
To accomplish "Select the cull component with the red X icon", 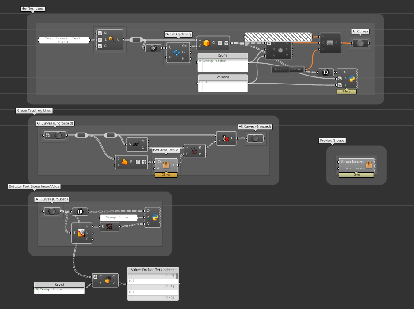I will click(x=226, y=138).
